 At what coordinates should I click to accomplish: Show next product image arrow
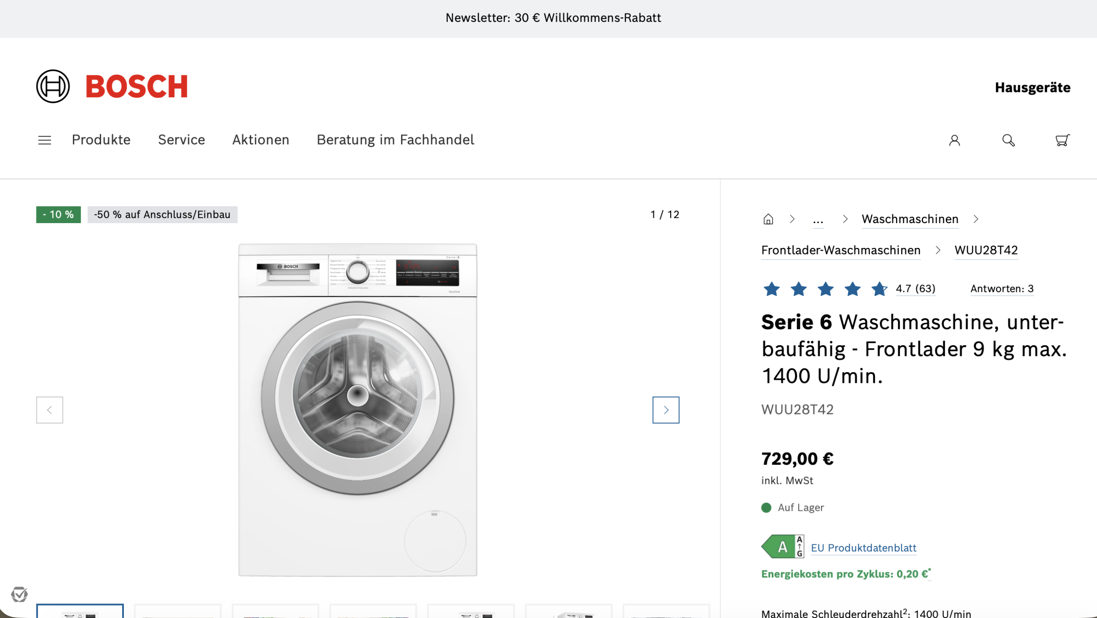[665, 410]
